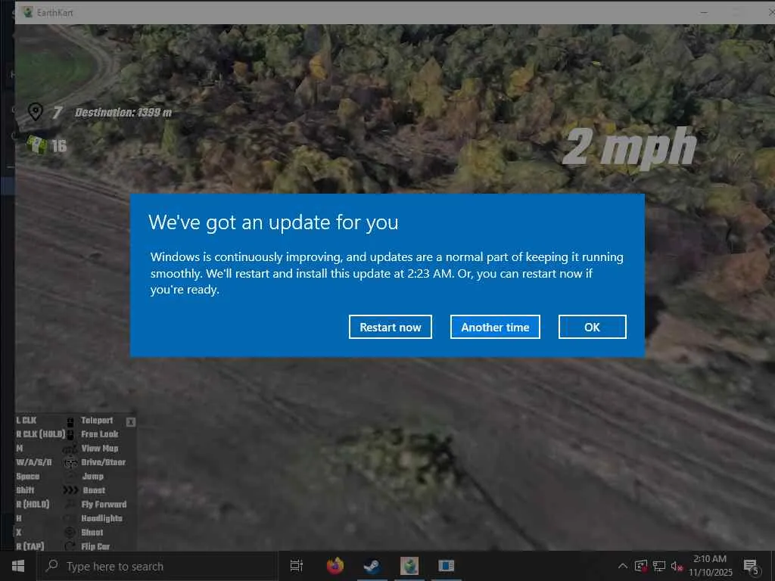
Task: Click the destination pin marker icon
Action: [35, 112]
